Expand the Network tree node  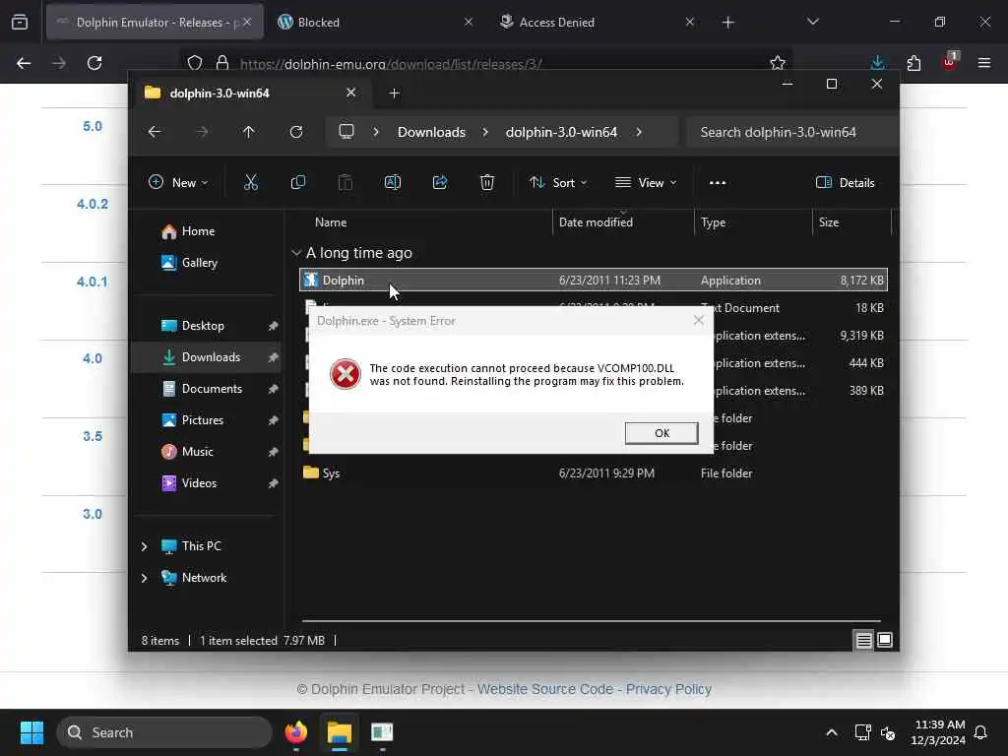pyautogui.click(x=144, y=578)
